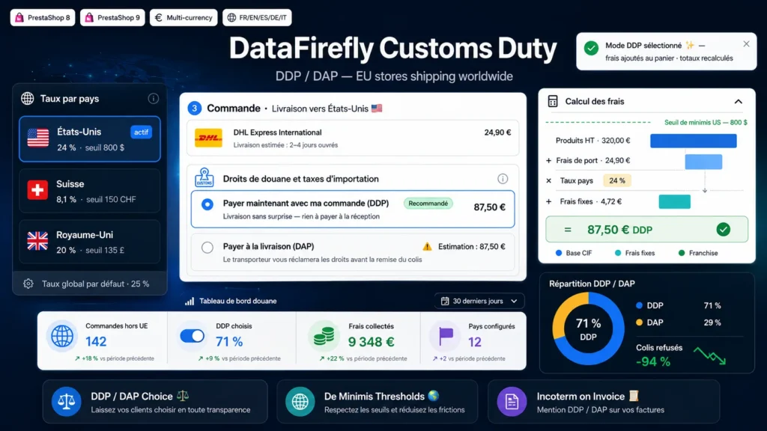This screenshot has height=431, width=767.
Task: Click the Frais fixes legend dot
Action: click(x=618, y=253)
